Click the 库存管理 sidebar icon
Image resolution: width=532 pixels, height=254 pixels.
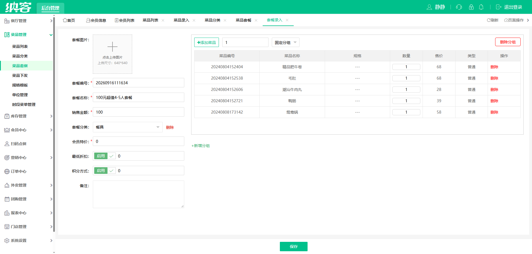click(x=7, y=116)
